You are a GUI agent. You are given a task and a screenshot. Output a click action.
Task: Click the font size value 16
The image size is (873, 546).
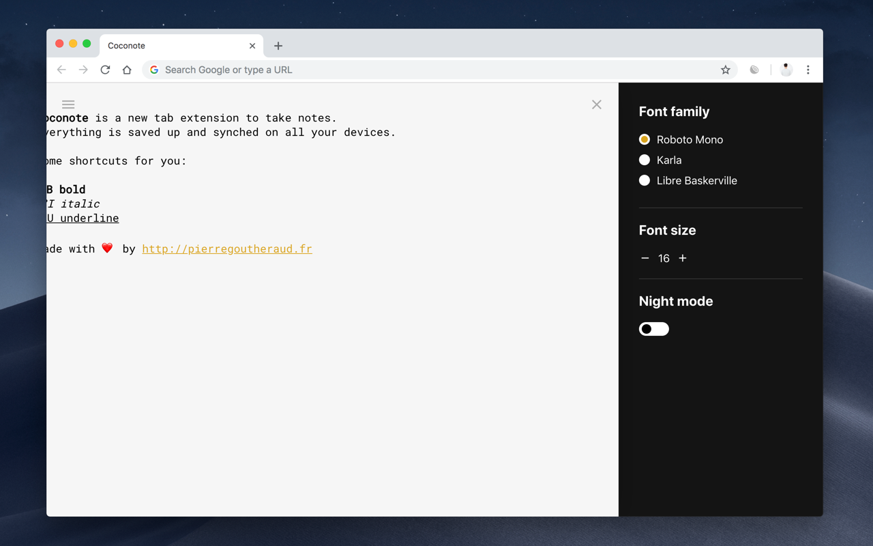(664, 258)
